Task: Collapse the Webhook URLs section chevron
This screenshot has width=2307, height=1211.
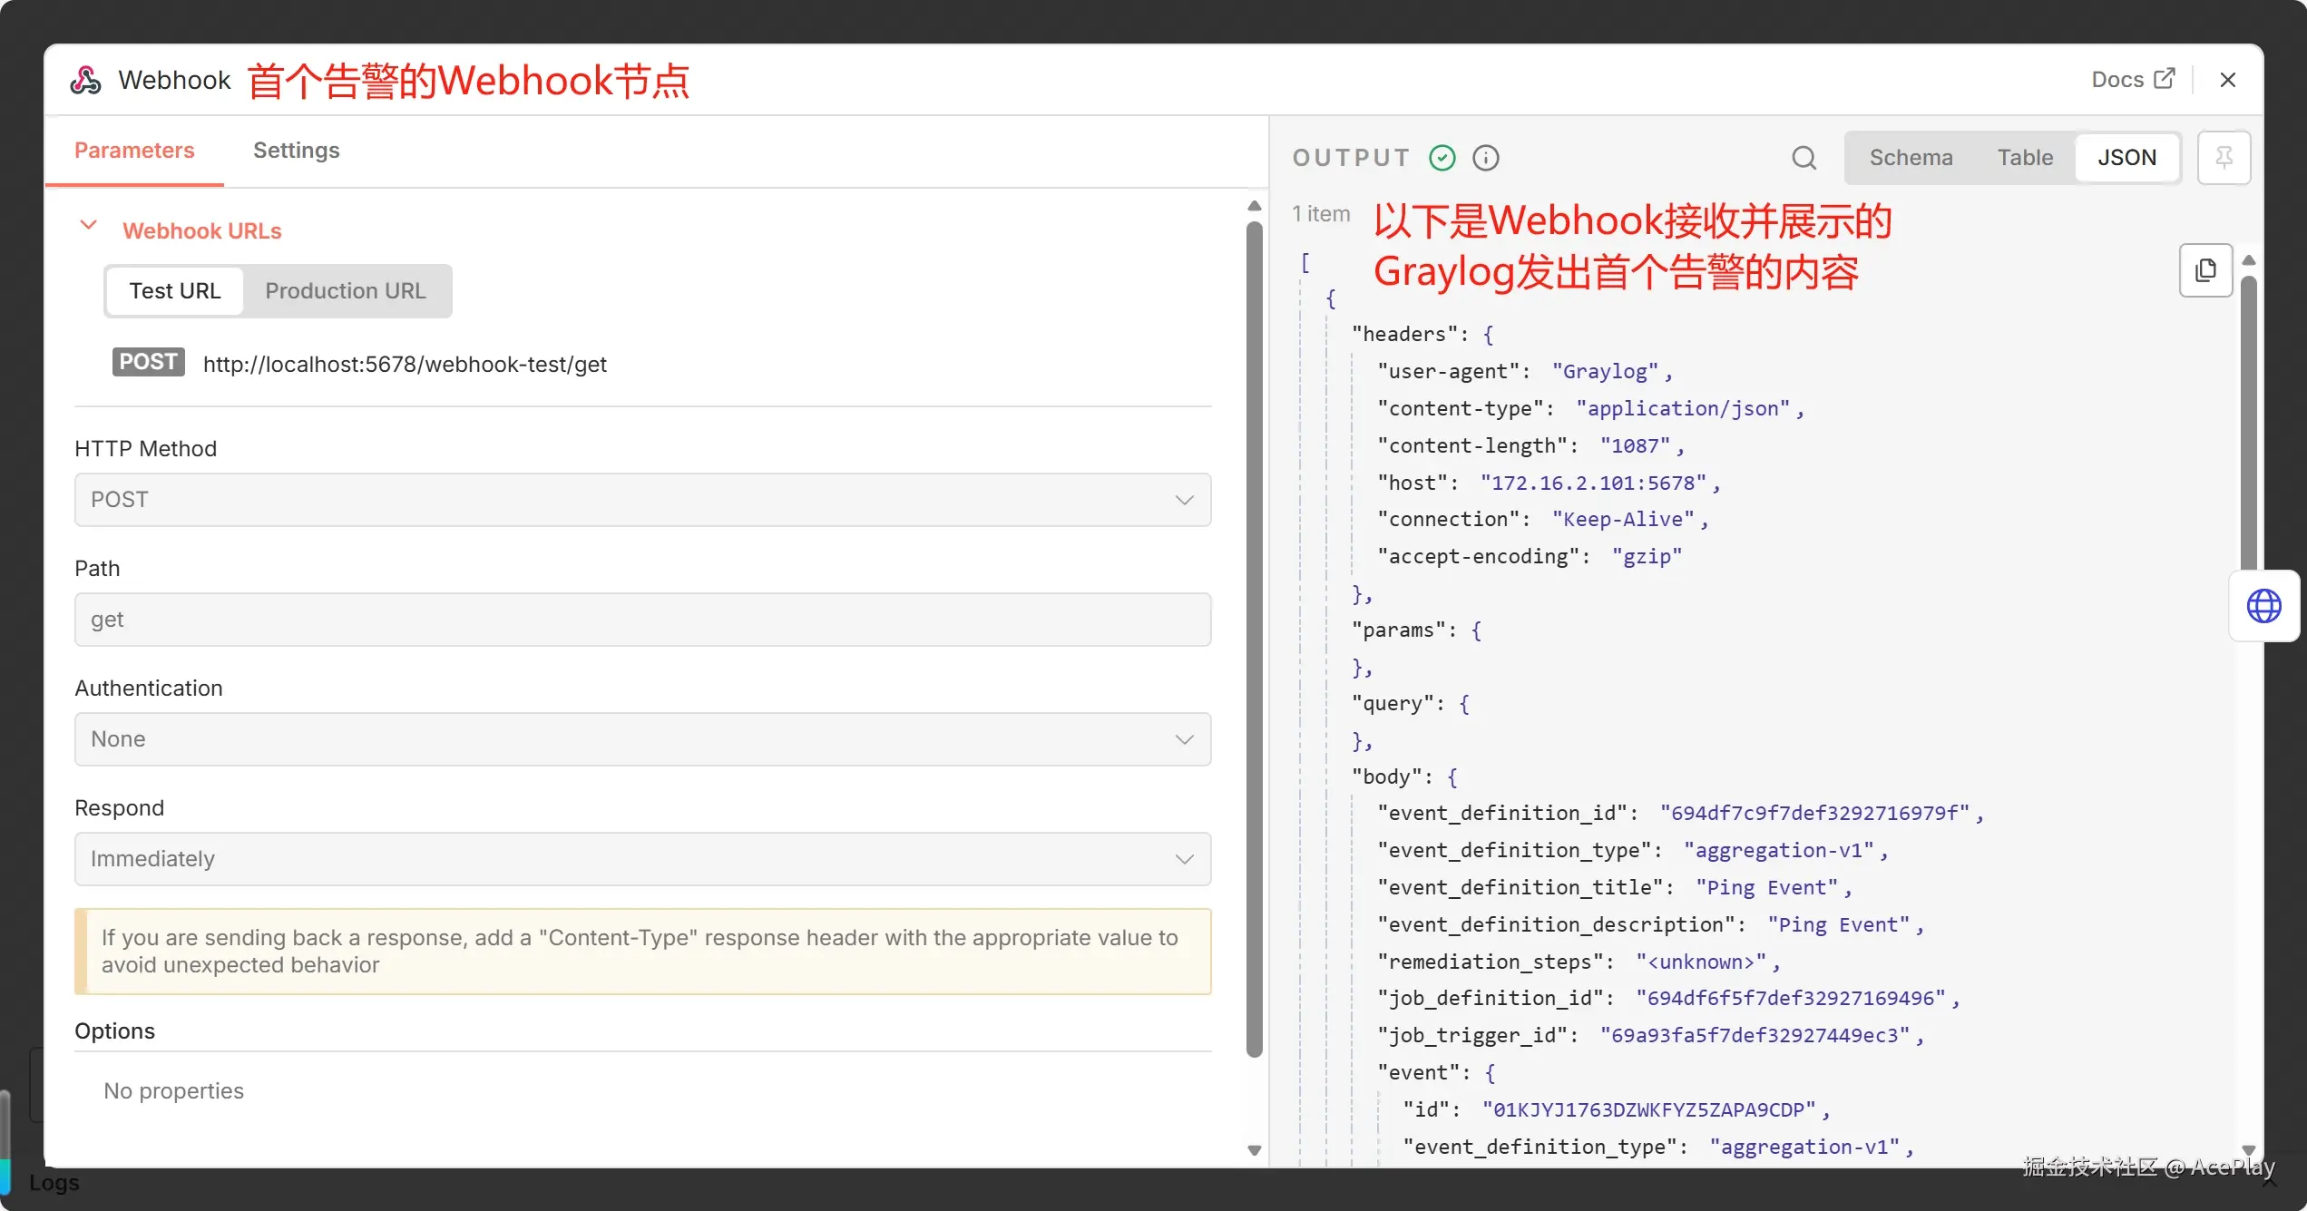Action: tap(88, 225)
